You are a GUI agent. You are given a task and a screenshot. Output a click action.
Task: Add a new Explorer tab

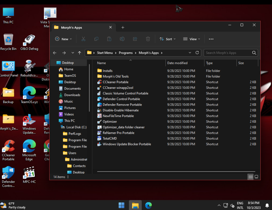123,27
